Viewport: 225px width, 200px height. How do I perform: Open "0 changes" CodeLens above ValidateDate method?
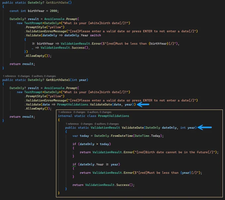(87, 124)
